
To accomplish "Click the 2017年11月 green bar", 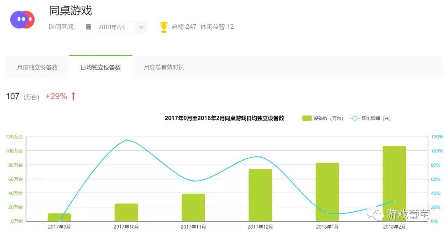I will click(193, 208).
